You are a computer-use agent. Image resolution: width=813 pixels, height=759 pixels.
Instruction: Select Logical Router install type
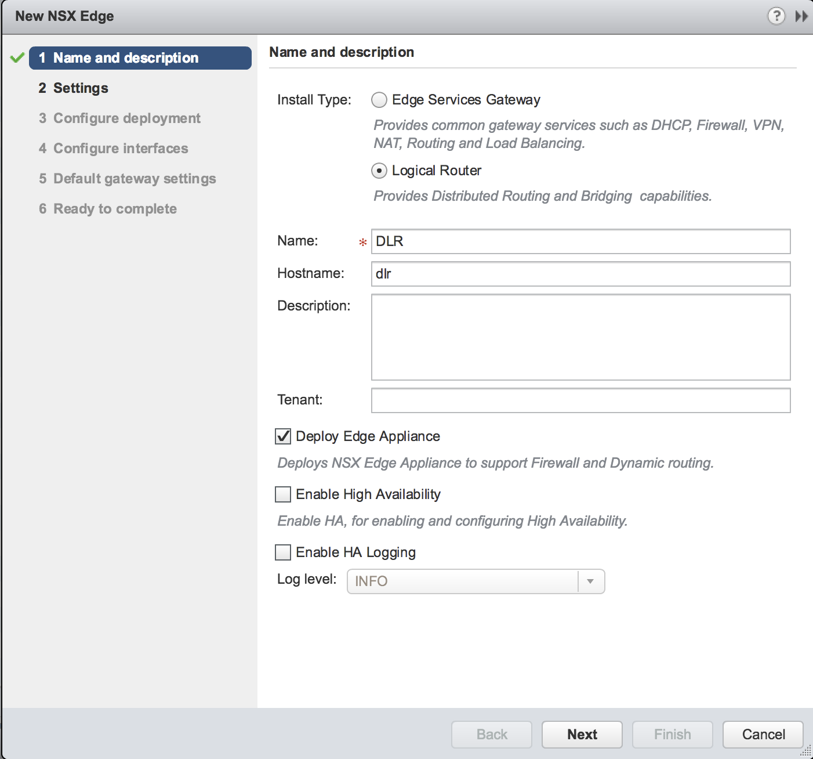pos(379,171)
